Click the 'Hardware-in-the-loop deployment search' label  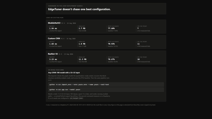[x=65, y=6]
